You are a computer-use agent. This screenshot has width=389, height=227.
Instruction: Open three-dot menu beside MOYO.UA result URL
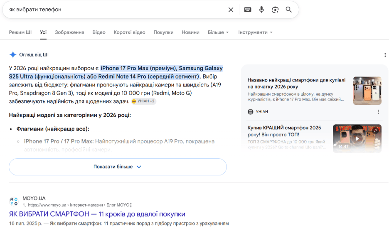pos(131,205)
